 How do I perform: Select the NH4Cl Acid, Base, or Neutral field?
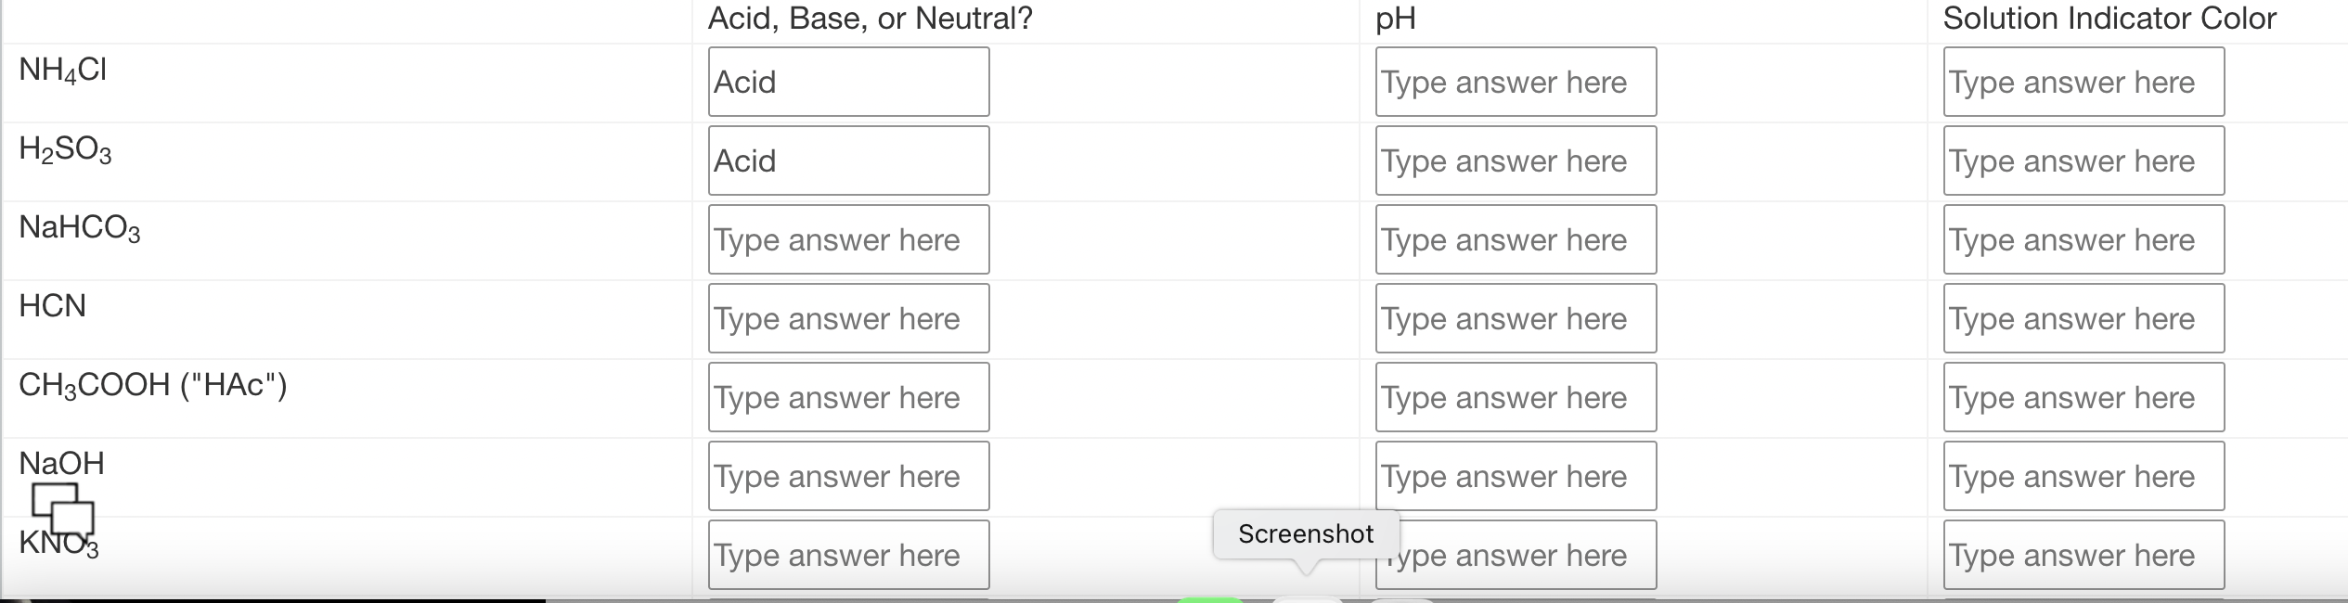point(848,82)
